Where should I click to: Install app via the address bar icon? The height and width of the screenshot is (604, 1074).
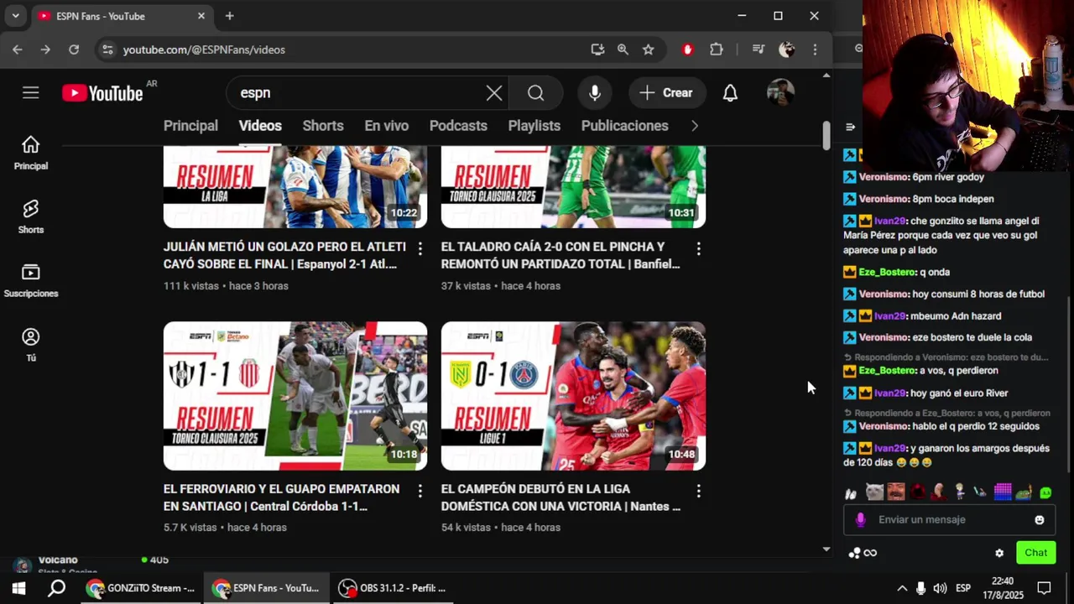coord(597,49)
